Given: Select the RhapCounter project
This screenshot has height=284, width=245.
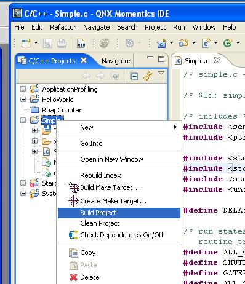Looking at the screenshot, I should click(x=62, y=110).
